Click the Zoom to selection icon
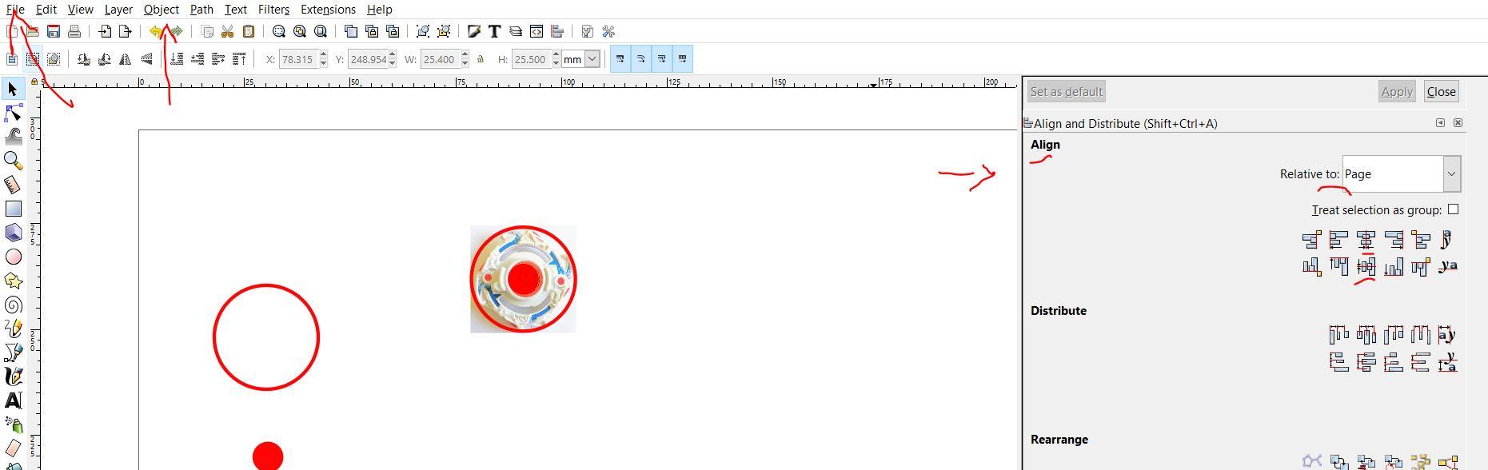Image resolution: width=1488 pixels, height=470 pixels. 279,31
